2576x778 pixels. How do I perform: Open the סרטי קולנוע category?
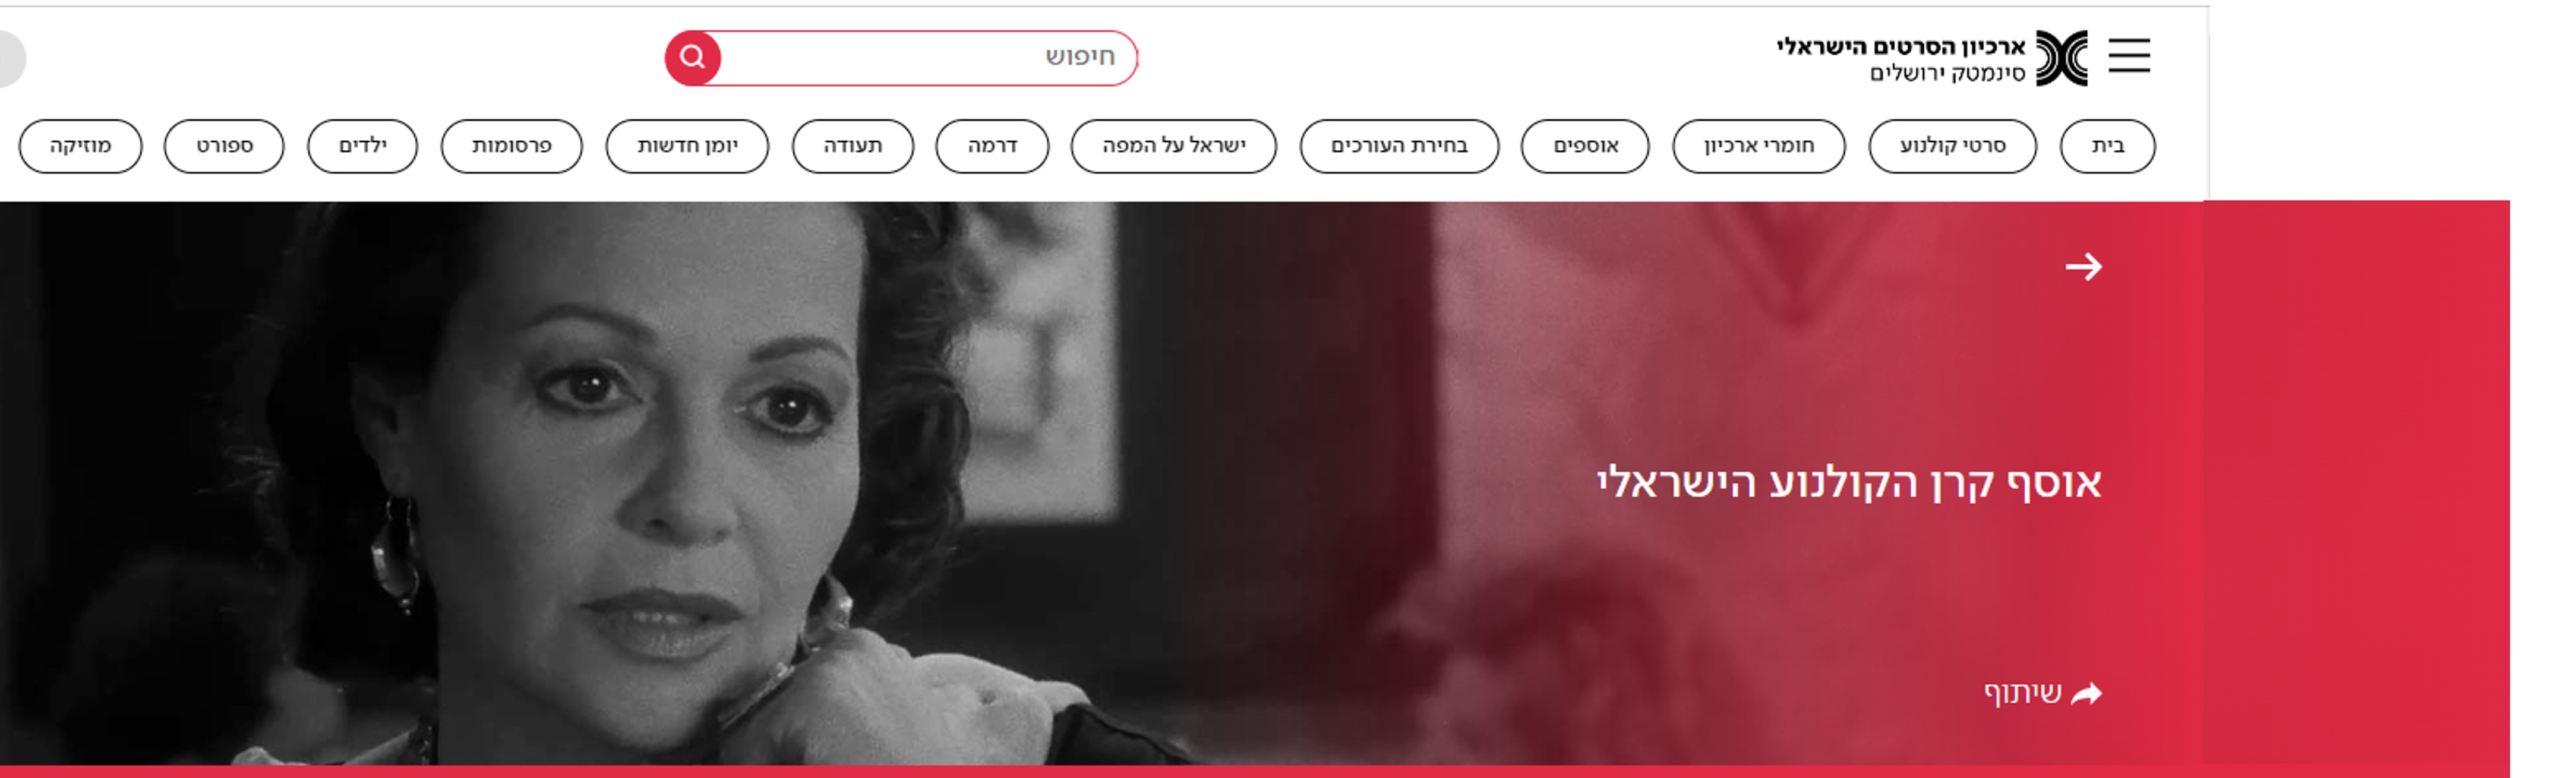pos(1952,146)
